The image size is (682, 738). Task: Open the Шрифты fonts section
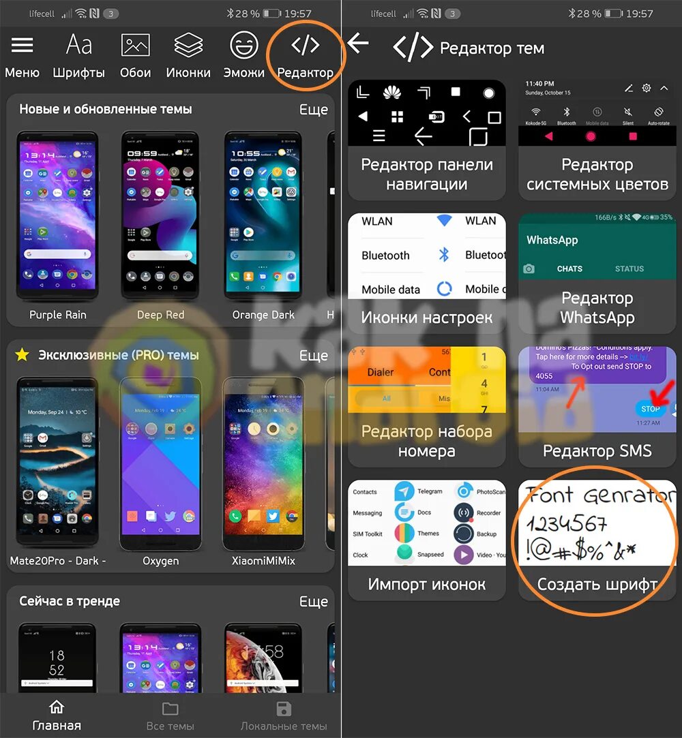[x=78, y=55]
